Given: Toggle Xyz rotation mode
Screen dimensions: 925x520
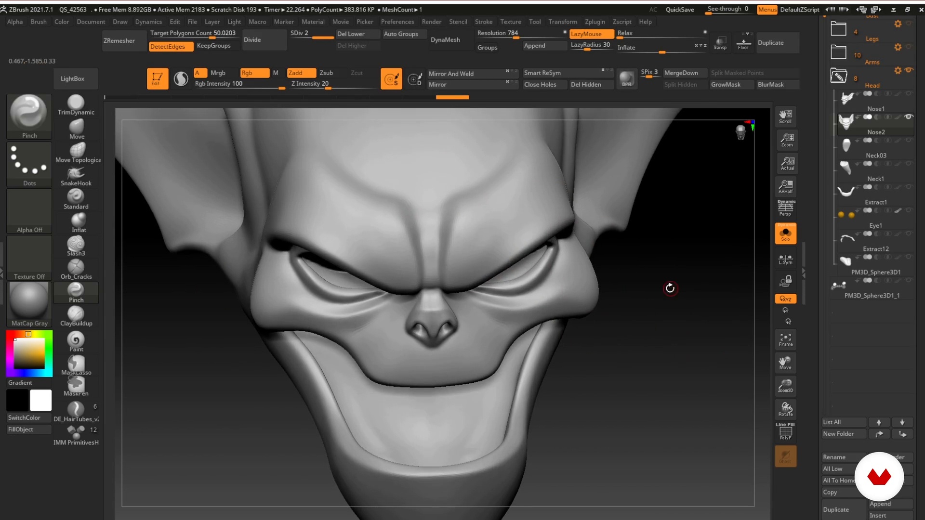Looking at the screenshot, I should point(785,299).
